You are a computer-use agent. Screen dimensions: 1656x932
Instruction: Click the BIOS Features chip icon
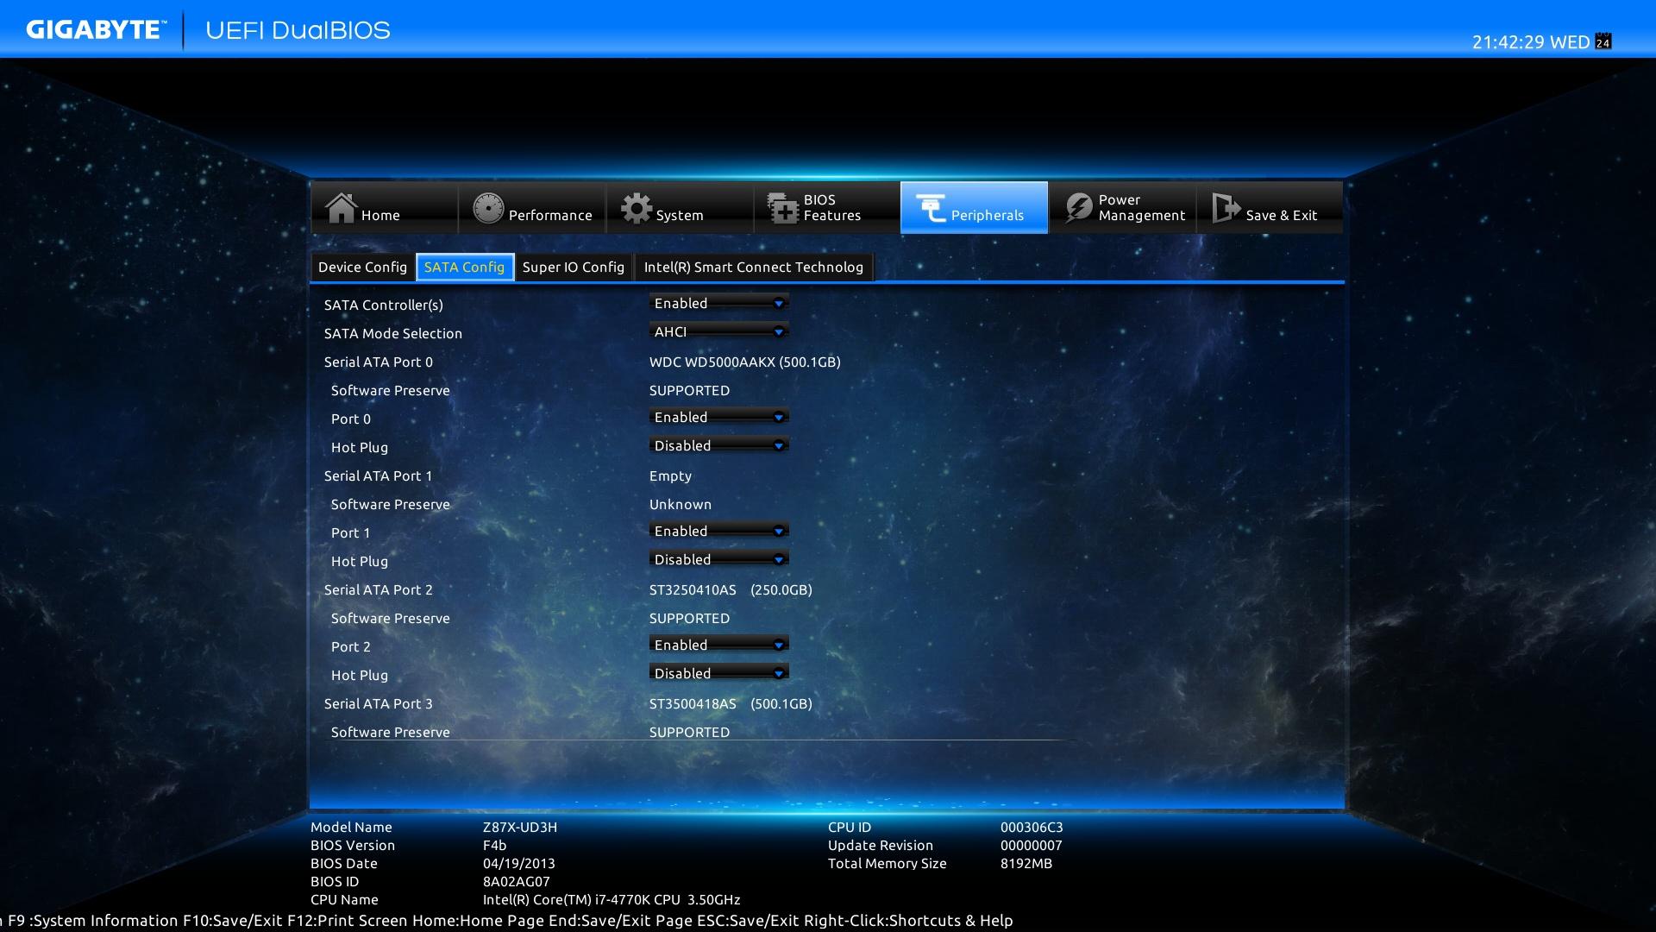pyautogui.click(x=783, y=208)
